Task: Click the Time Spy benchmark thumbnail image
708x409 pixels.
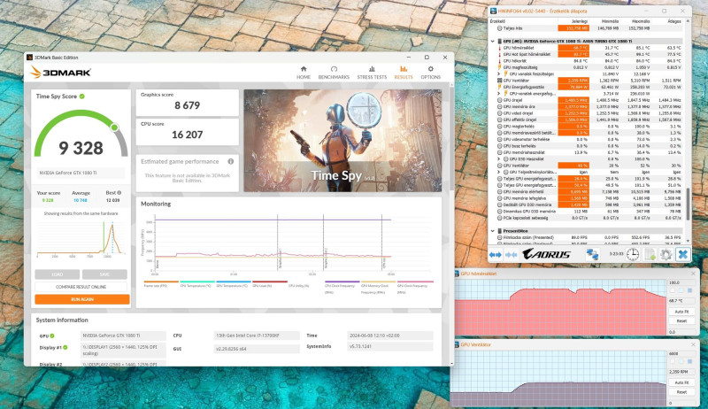Action: tap(342, 141)
